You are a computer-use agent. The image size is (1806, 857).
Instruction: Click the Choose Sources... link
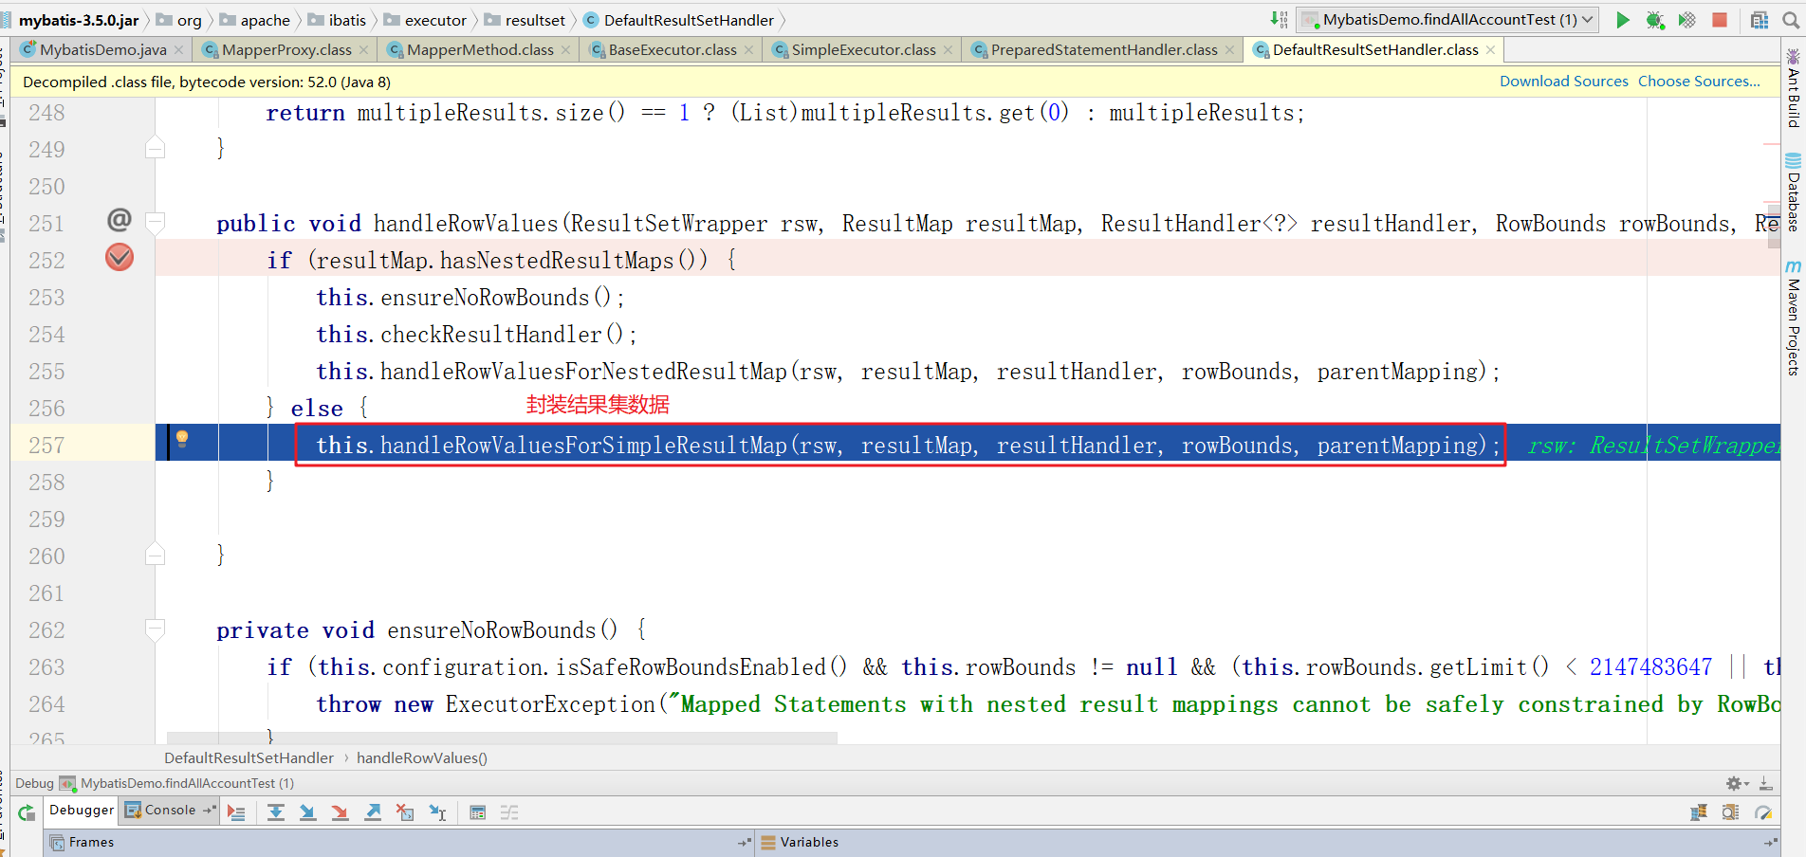[1699, 82]
